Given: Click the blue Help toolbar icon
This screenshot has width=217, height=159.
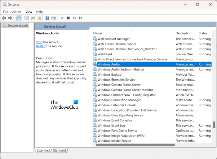Looking at the screenshot, I should (47, 18).
